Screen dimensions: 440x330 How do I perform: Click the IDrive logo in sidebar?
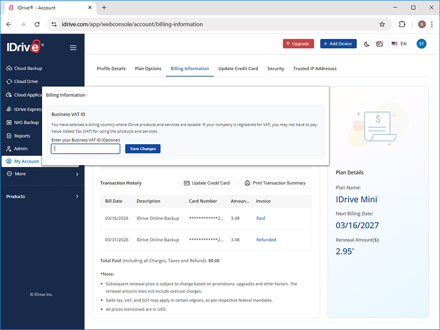(25, 46)
